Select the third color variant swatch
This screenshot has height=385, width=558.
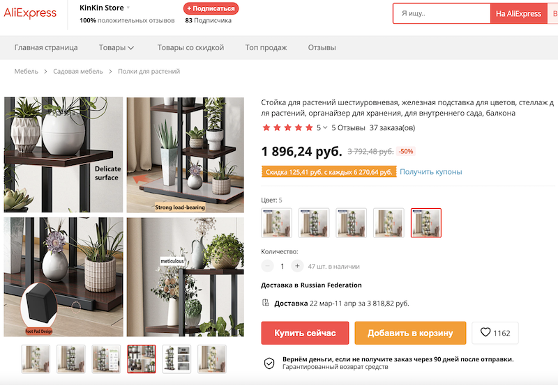click(x=352, y=223)
